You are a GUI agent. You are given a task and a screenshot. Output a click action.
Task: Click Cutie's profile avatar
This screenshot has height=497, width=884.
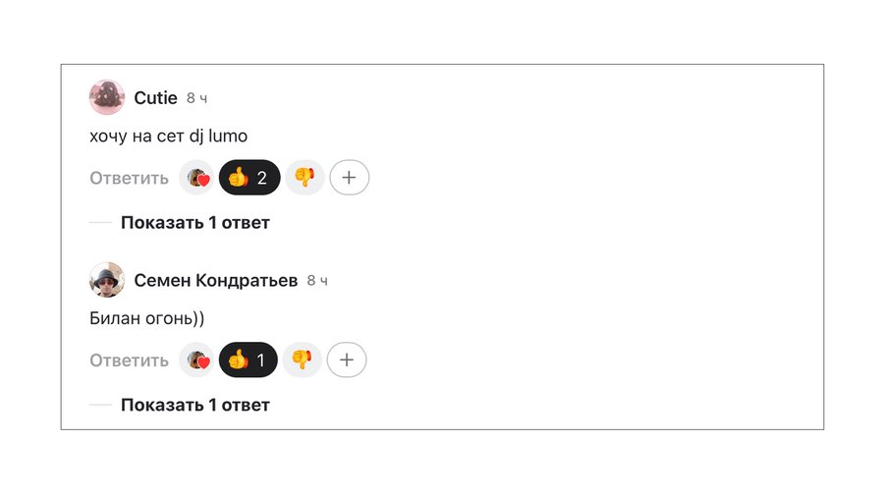(106, 97)
